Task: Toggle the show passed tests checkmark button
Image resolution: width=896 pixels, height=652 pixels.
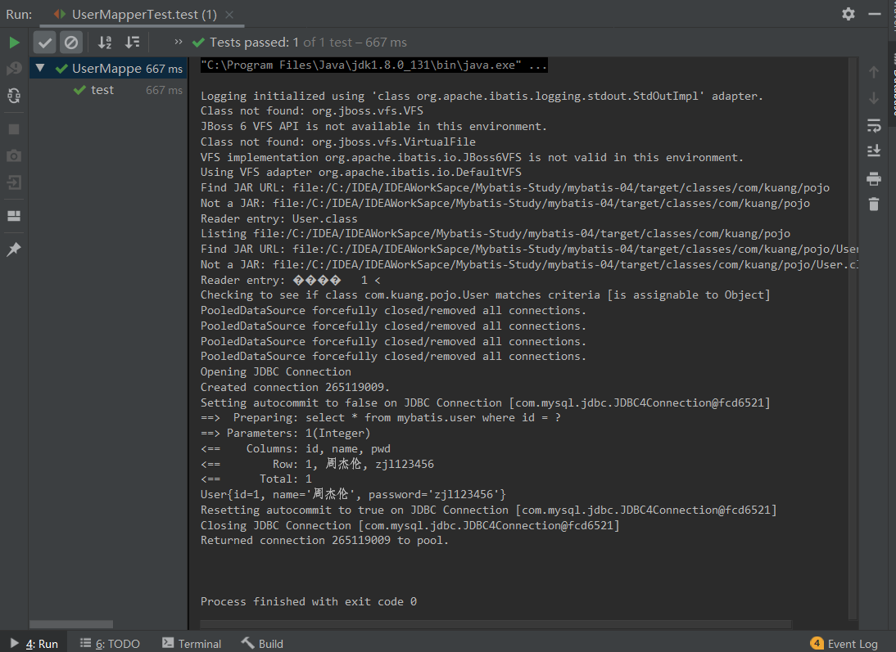Action: click(x=44, y=43)
